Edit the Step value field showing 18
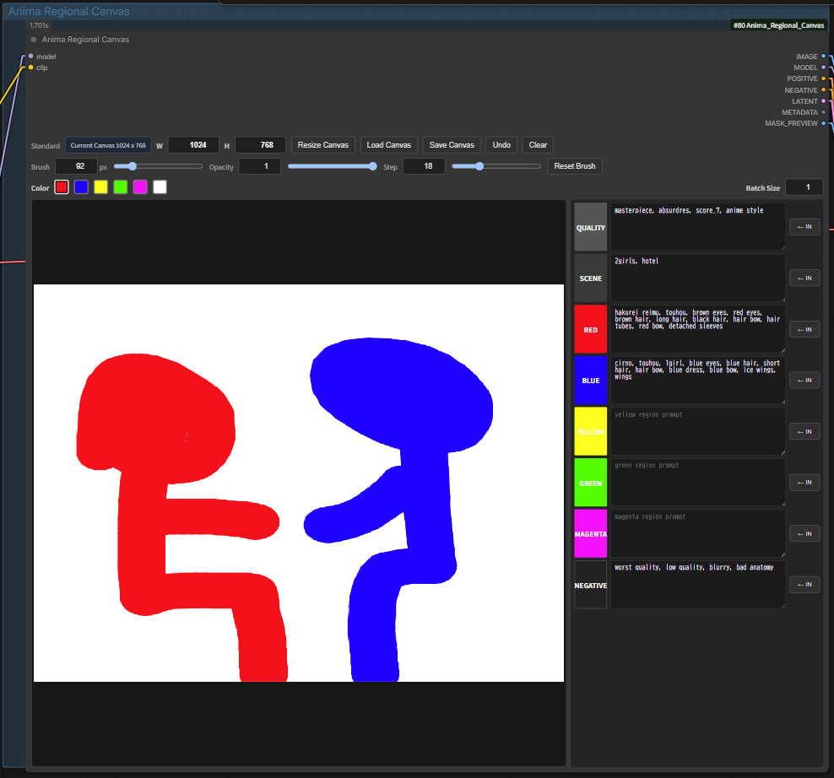Image resolution: width=834 pixels, height=778 pixels. [x=424, y=166]
